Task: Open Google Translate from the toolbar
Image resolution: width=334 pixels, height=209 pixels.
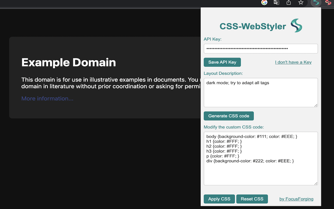Action: pyautogui.click(x=276, y=3)
